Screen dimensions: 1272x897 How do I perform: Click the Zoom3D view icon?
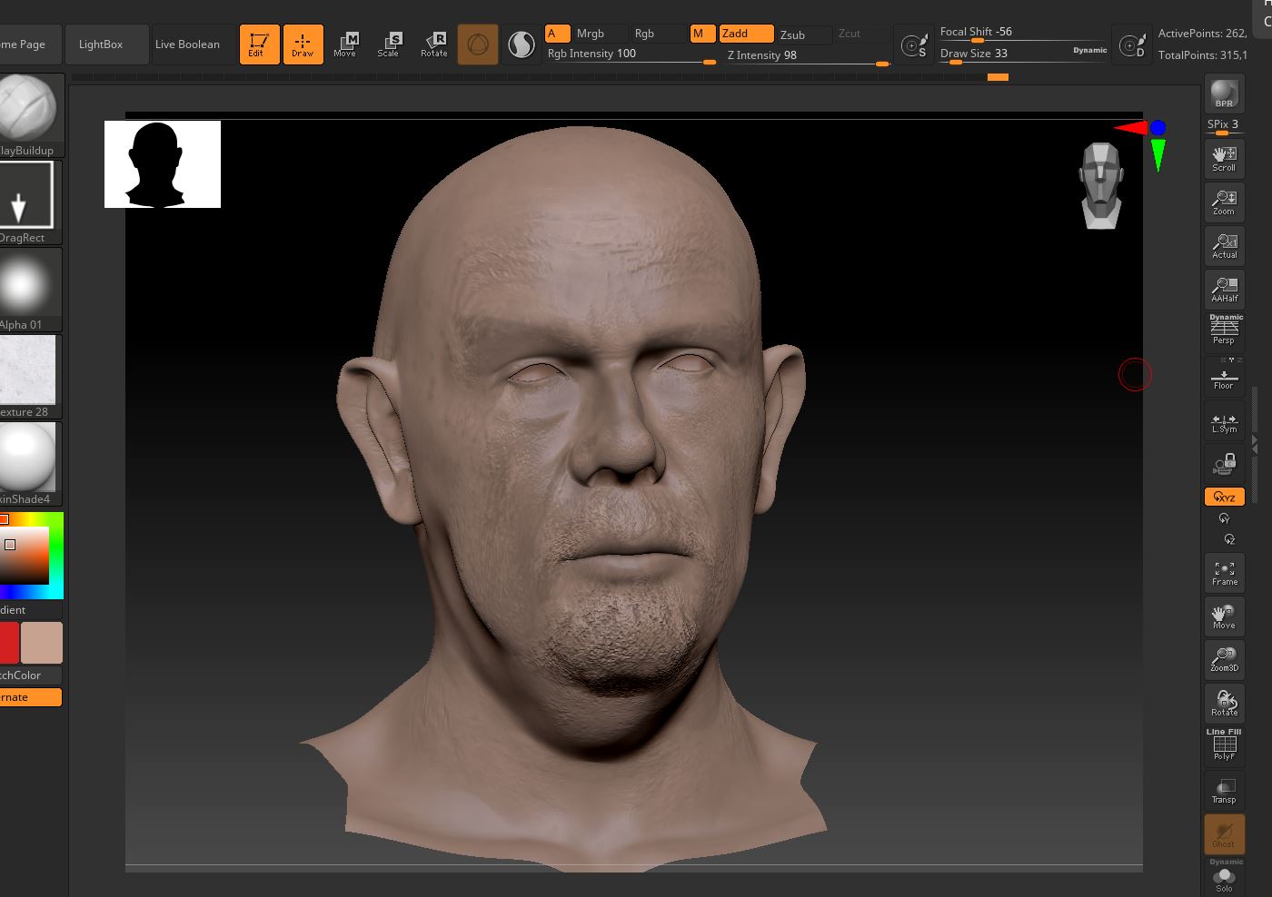point(1224,660)
